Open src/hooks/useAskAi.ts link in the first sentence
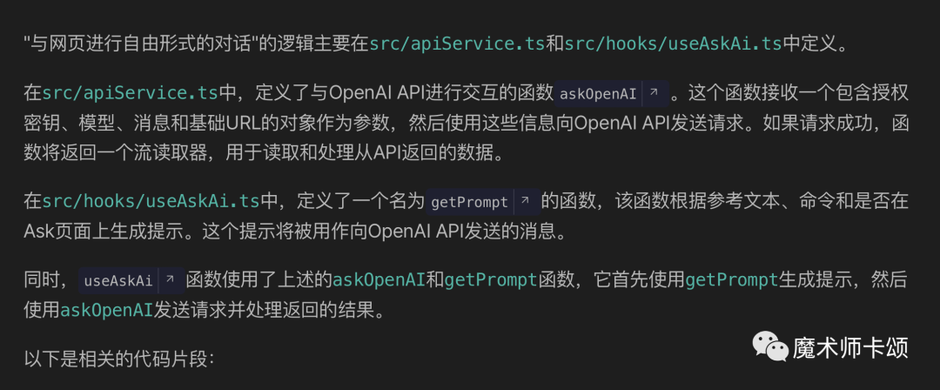The image size is (940, 390). pyautogui.click(x=673, y=44)
